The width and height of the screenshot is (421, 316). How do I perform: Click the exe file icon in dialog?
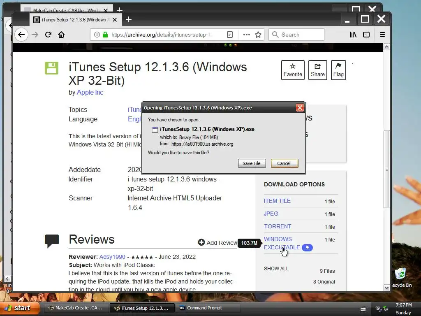pyautogui.click(x=155, y=130)
